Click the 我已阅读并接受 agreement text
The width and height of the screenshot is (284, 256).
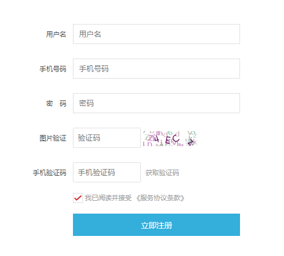tap(108, 198)
